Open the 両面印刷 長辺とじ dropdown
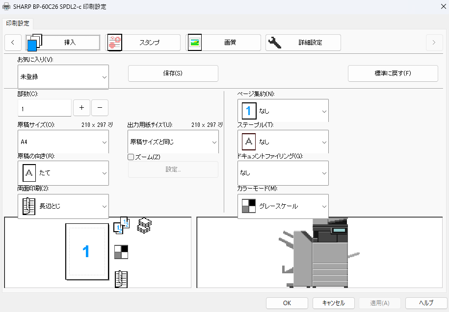Viewport: 449px width, 312px height. coord(63,206)
